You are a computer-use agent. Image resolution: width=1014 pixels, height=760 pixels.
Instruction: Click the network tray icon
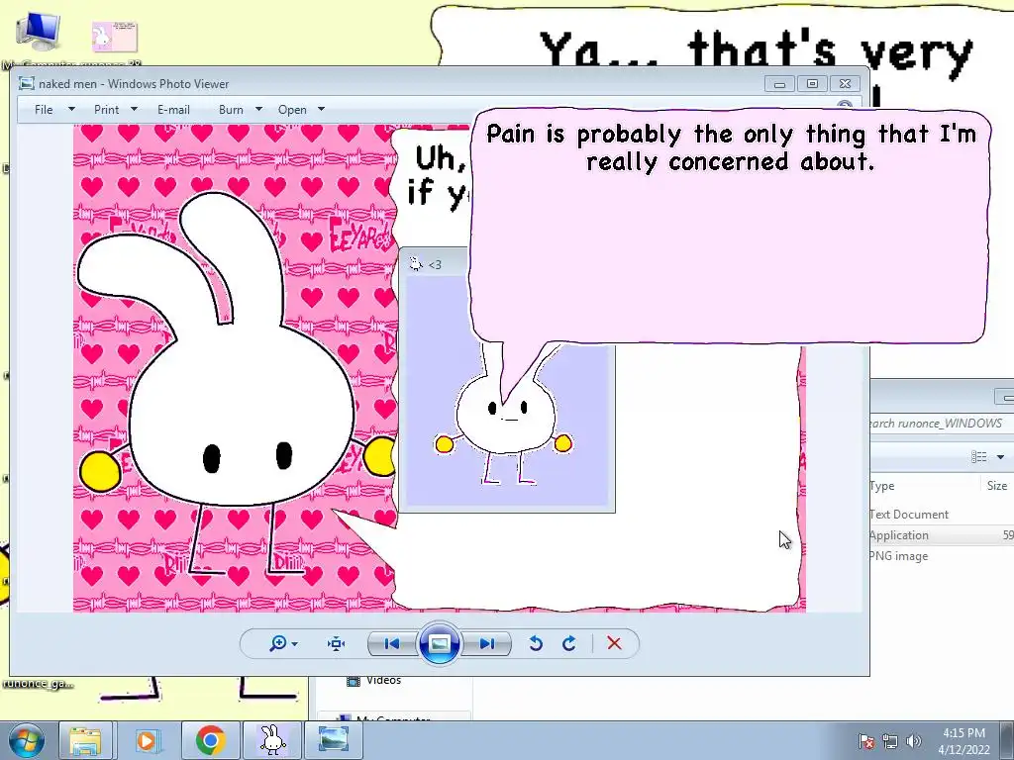click(x=890, y=741)
